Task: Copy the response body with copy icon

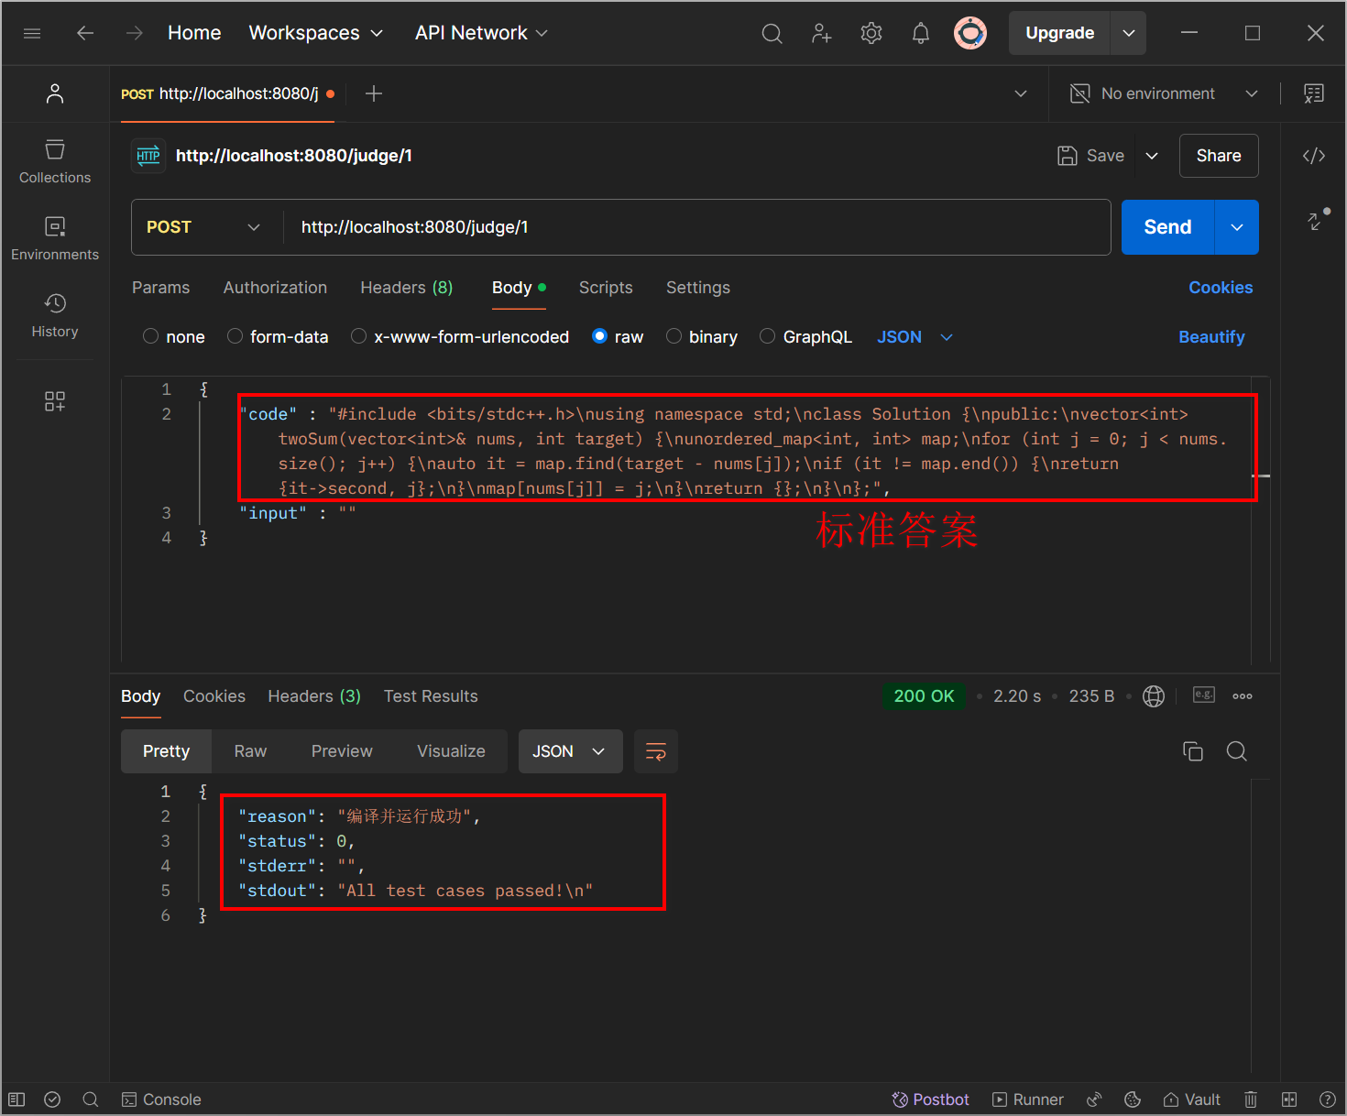Action: (x=1192, y=751)
